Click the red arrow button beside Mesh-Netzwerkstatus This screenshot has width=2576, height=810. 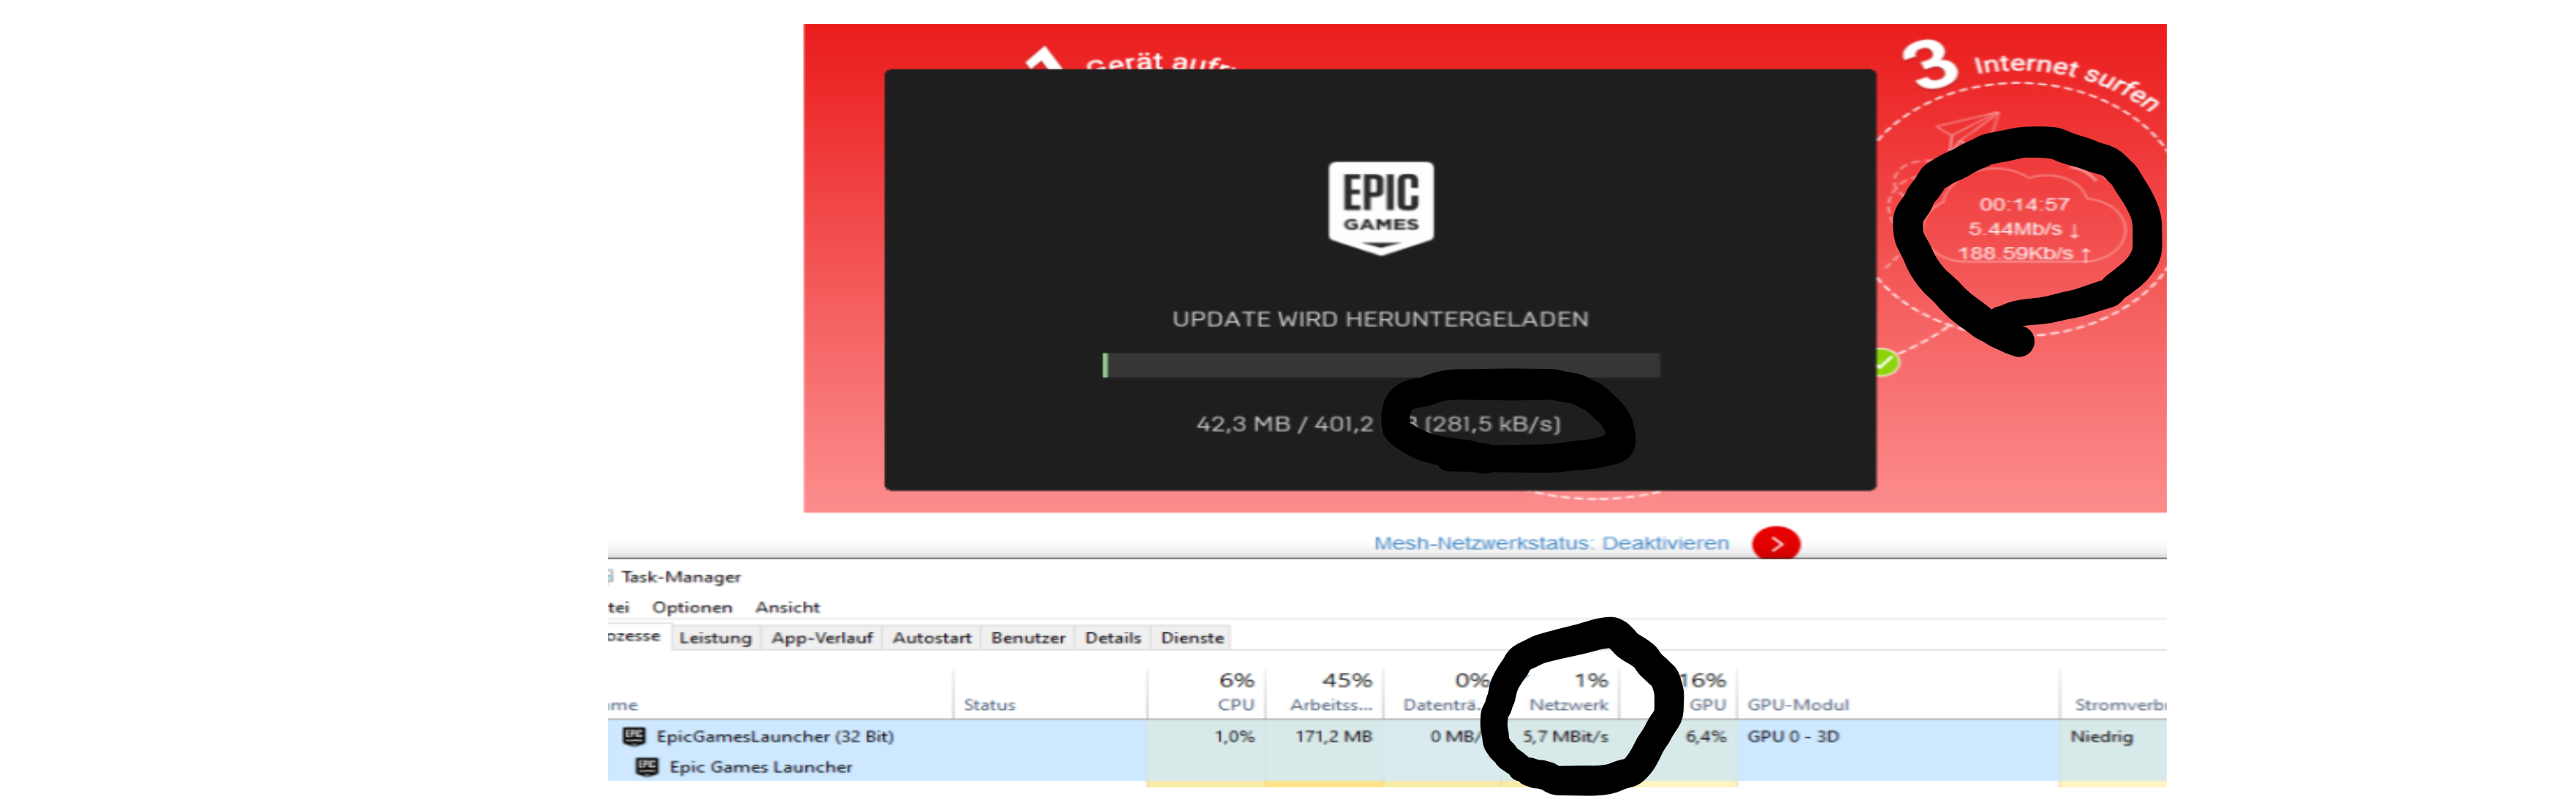pos(1775,543)
